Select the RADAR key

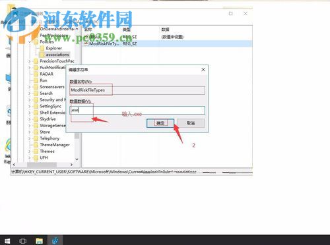(46, 74)
